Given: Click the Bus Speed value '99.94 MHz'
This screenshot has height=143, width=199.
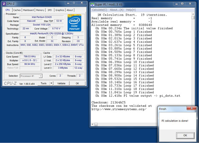Looking at the screenshot, I should (x=30, y=64).
